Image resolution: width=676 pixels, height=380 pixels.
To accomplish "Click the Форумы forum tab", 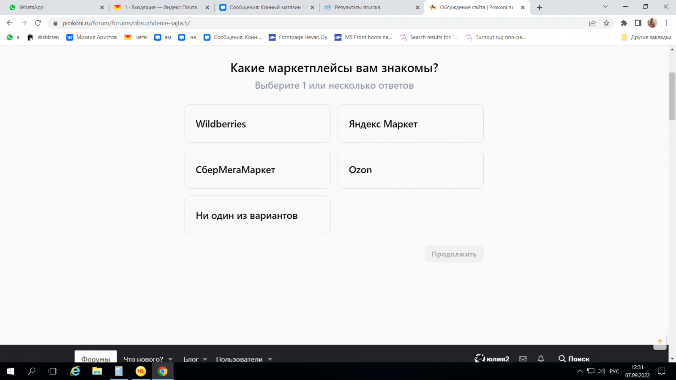I will pos(95,358).
